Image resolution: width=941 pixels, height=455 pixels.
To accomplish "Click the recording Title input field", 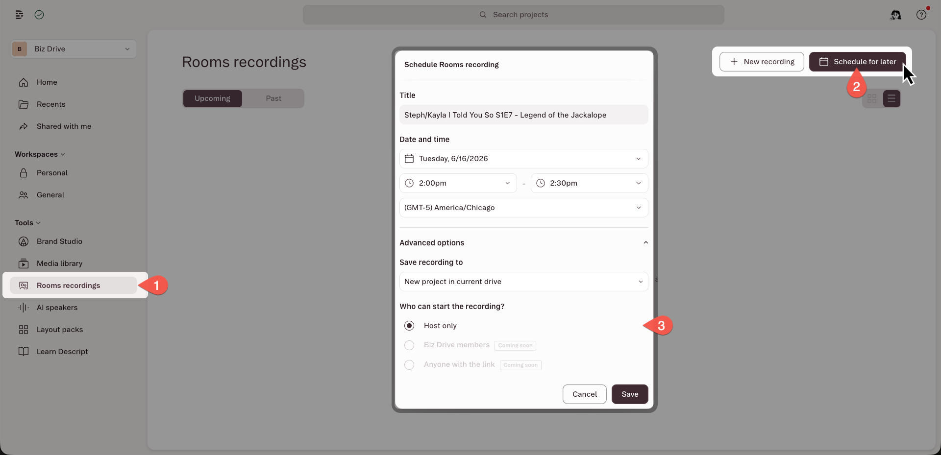I will point(524,115).
